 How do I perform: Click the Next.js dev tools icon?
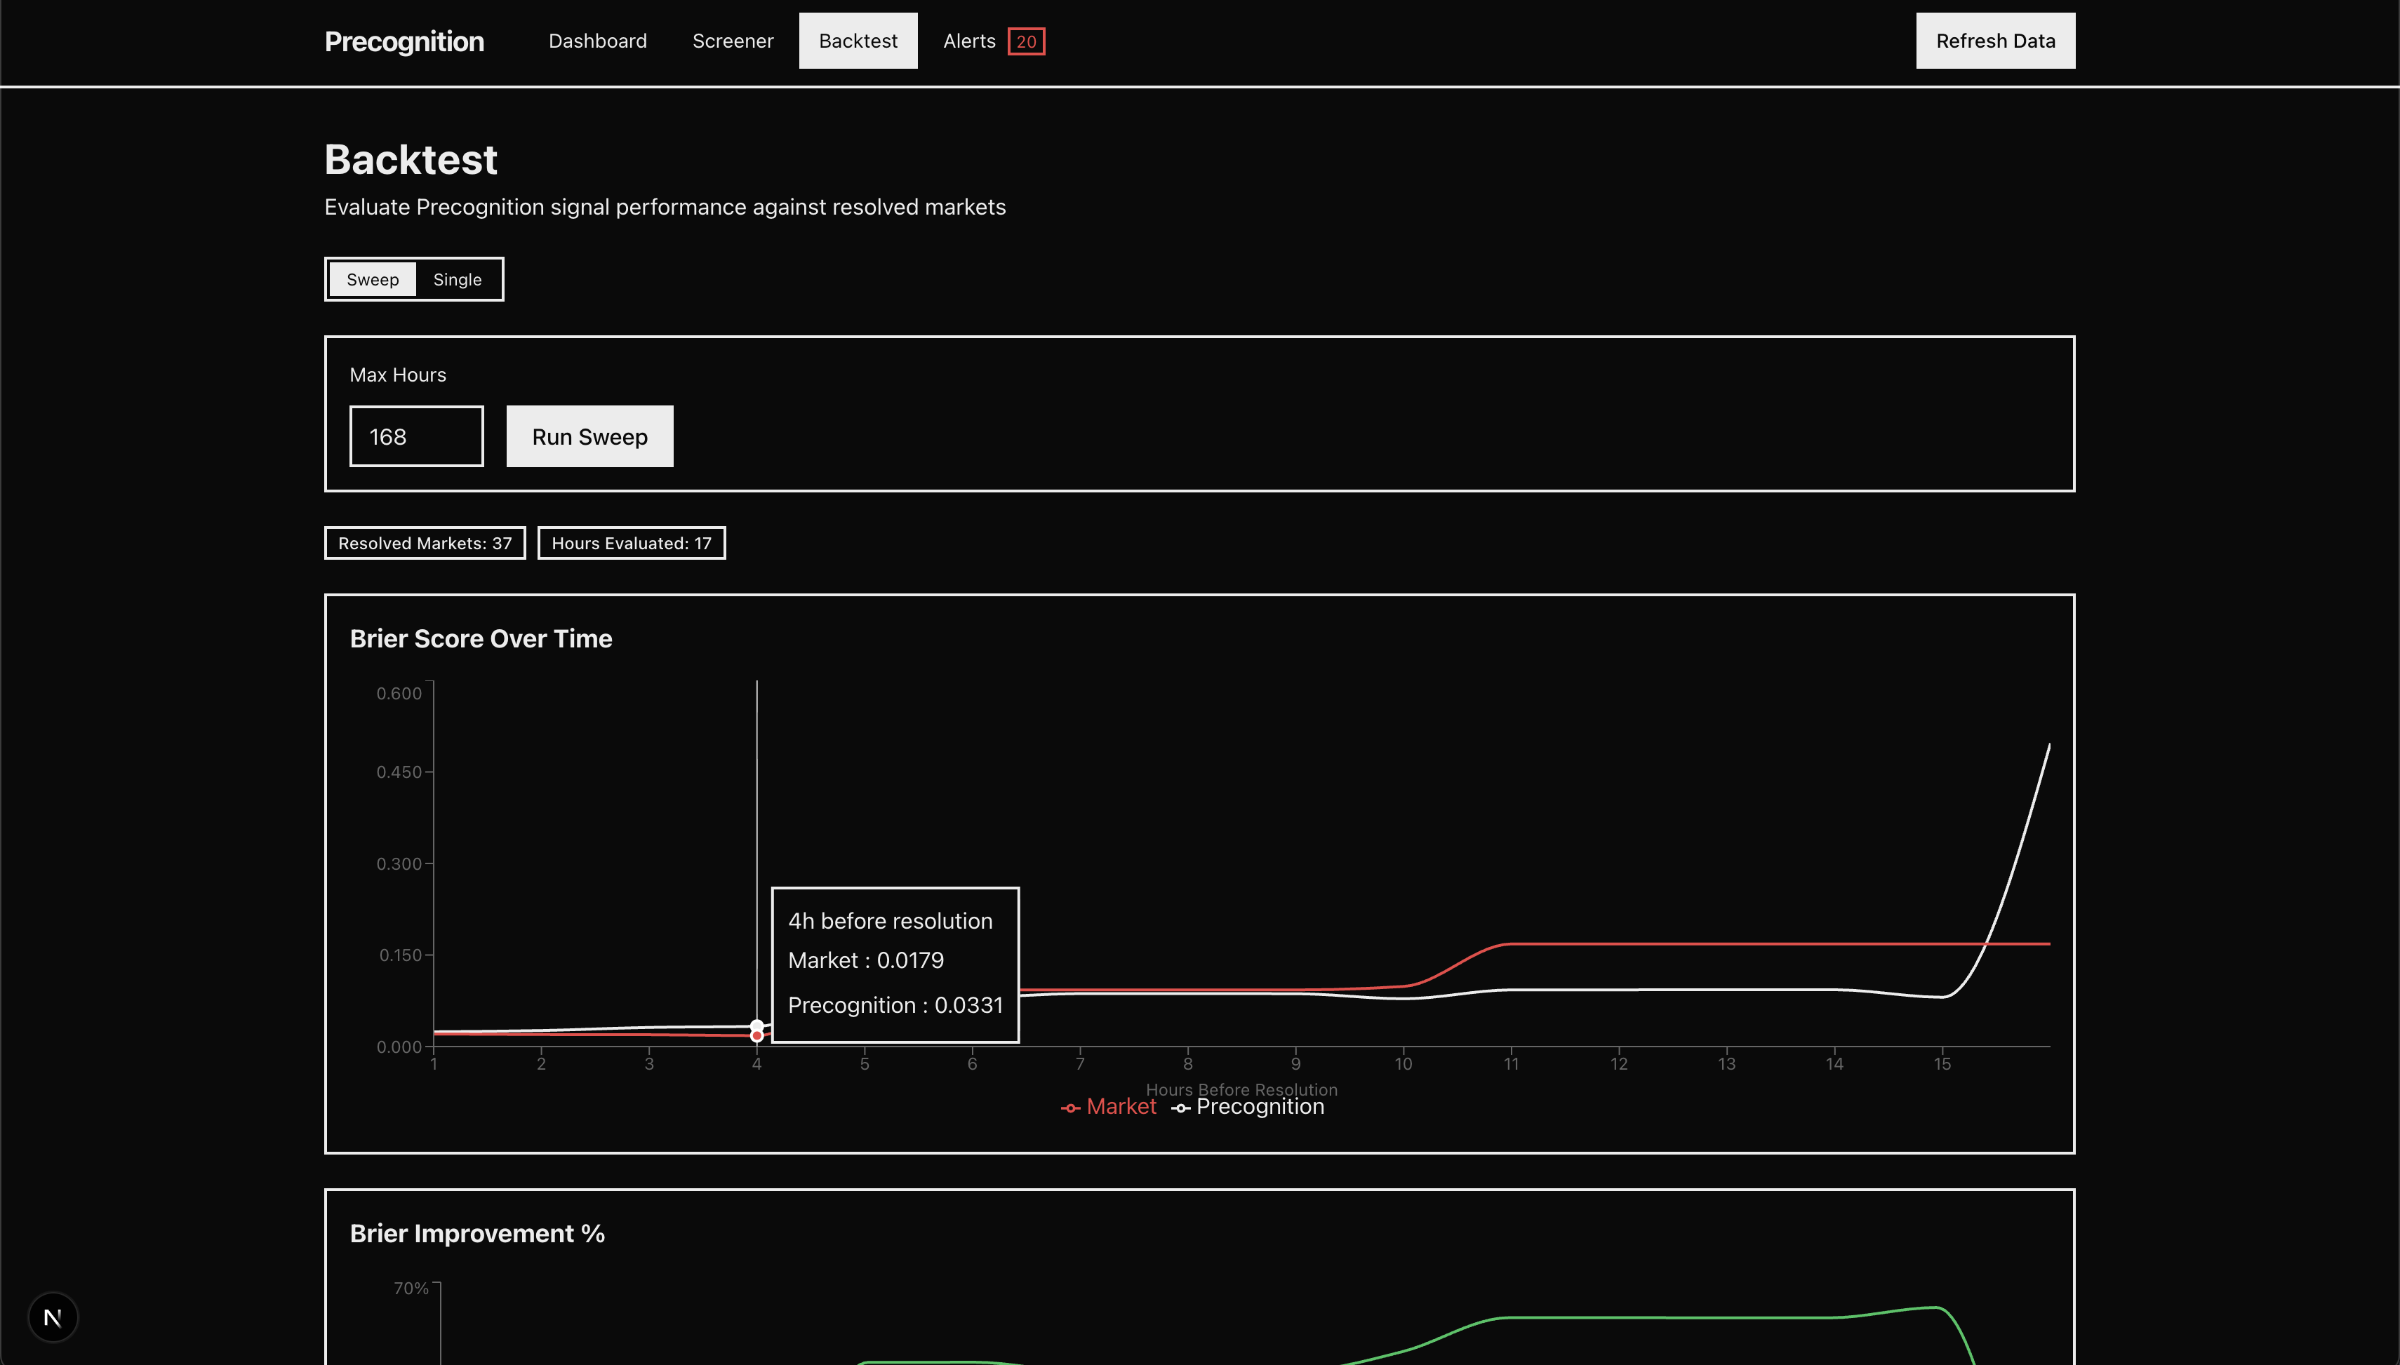(53, 1317)
